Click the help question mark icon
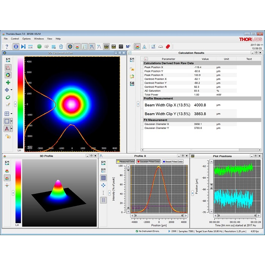 6,47
